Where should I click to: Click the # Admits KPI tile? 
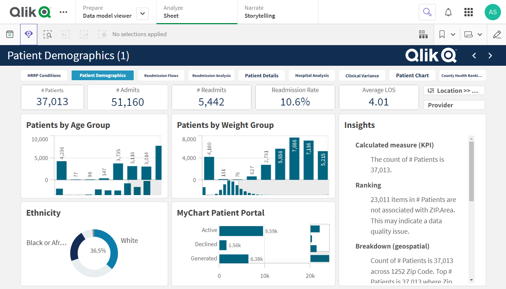pos(128,97)
